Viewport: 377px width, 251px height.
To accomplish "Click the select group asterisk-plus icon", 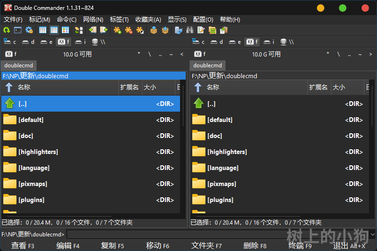I will 118,30.
